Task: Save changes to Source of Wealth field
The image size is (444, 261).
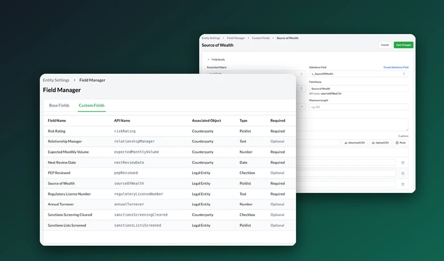Action: (x=403, y=45)
